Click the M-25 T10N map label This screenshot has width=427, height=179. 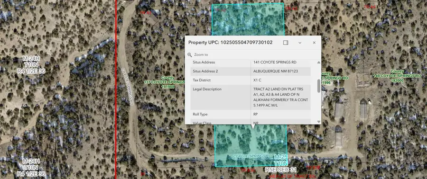[281, 160]
